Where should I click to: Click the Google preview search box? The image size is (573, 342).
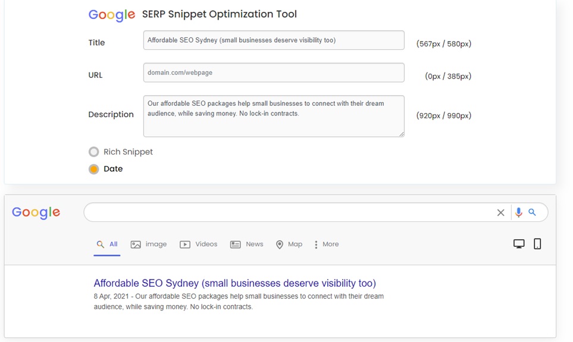(289, 212)
